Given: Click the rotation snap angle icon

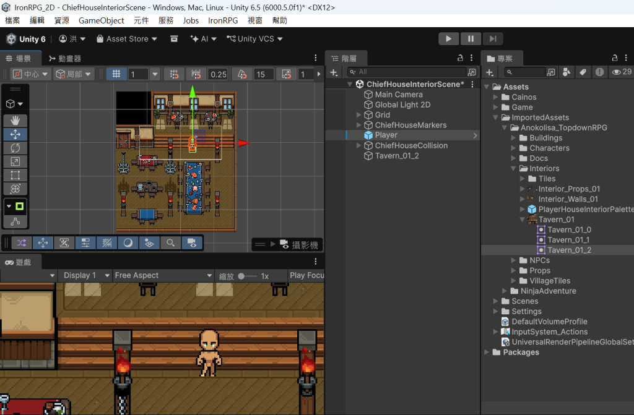Looking at the screenshot, I should click(x=242, y=74).
